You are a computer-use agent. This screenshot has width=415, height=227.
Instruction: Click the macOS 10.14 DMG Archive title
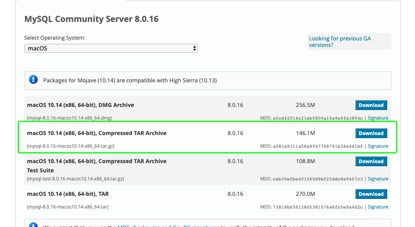pyautogui.click(x=81, y=105)
